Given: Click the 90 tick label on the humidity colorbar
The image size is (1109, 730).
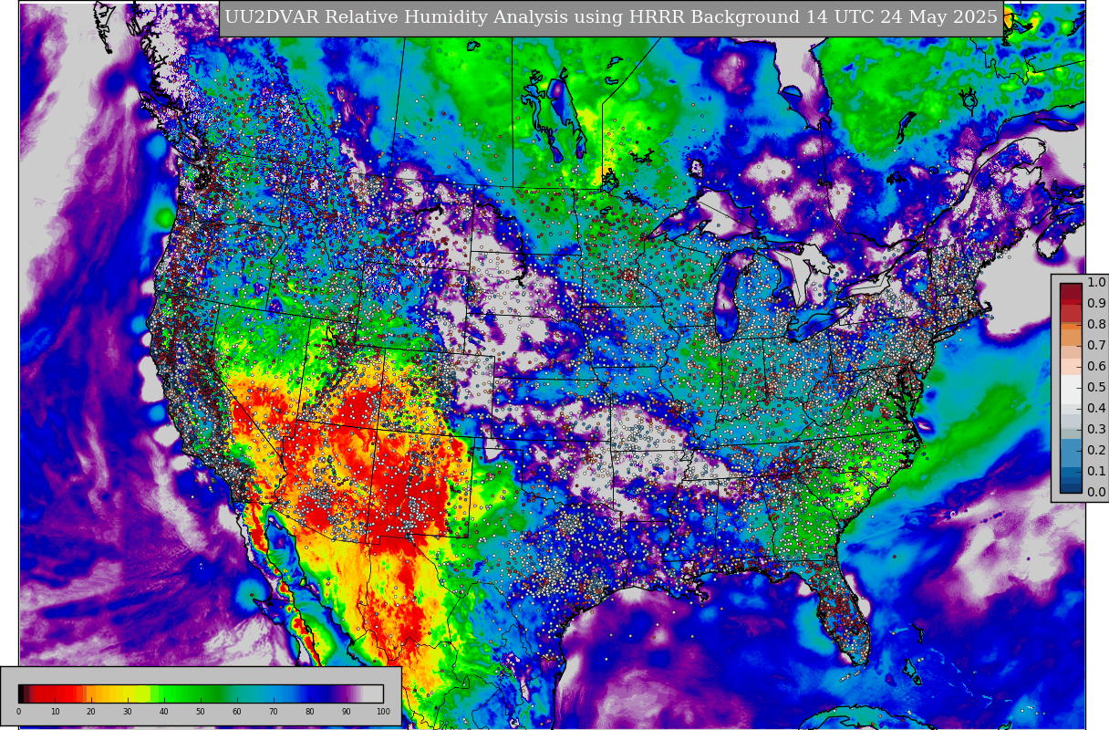Looking at the screenshot, I should pyautogui.click(x=347, y=712).
